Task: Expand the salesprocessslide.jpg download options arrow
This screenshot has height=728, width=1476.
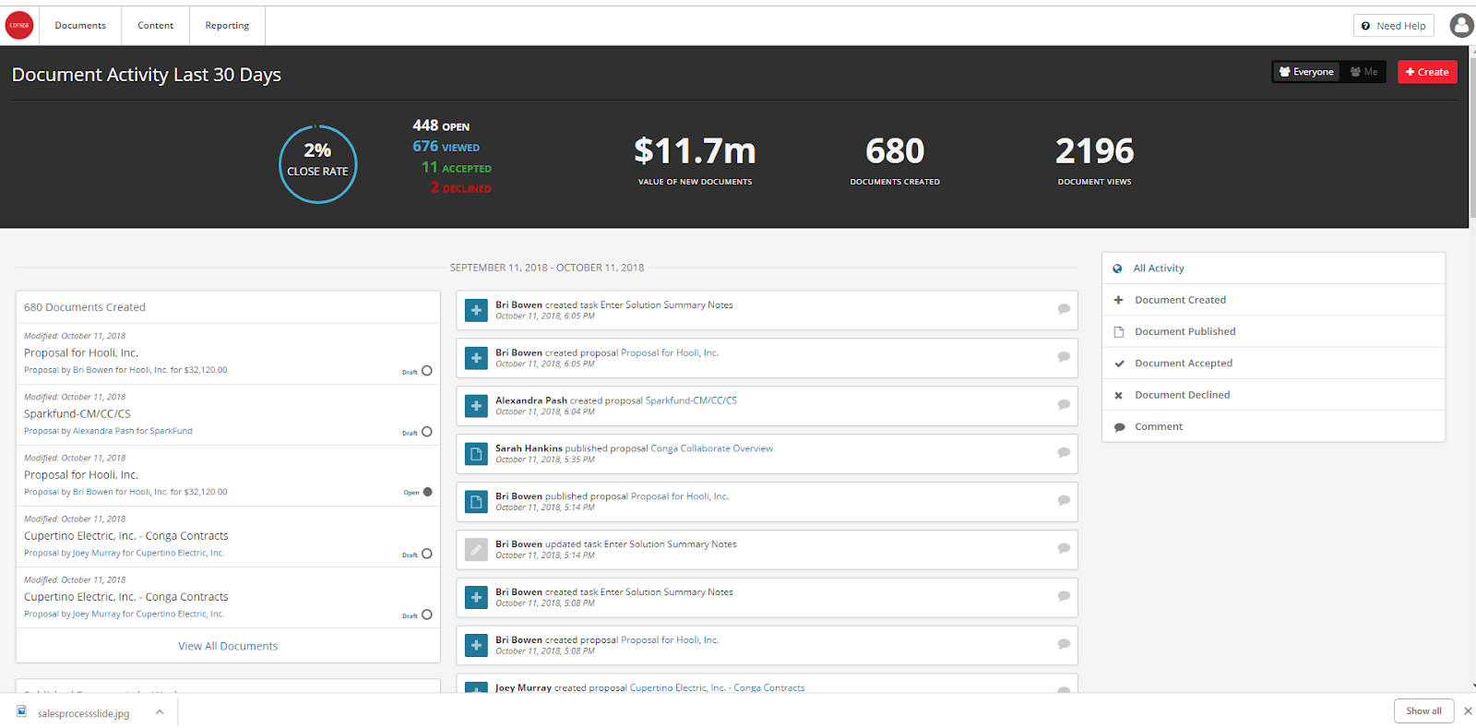Action: [x=160, y=712]
